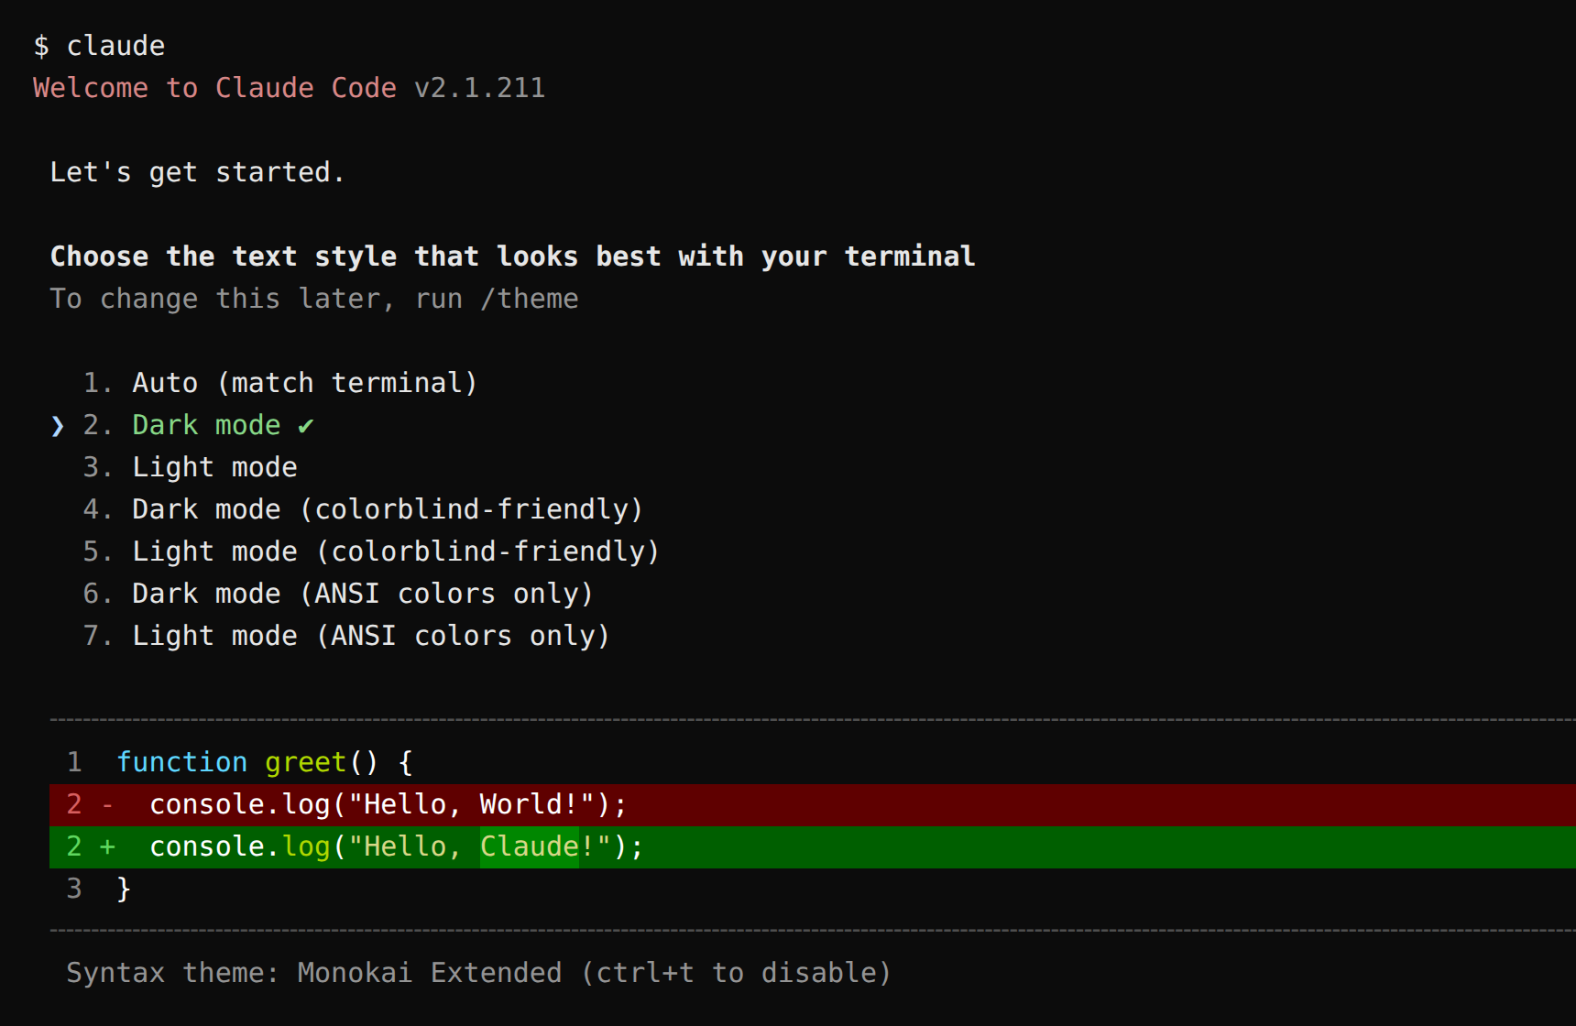Choose "Light mode (colorblind-friendly)" option
This screenshot has width=1576, height=1026.
[x=371, y=551]
